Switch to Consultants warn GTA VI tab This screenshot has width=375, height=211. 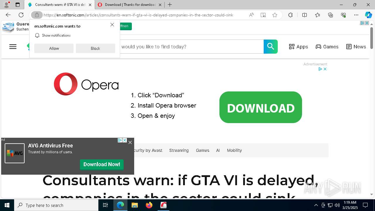57,5
